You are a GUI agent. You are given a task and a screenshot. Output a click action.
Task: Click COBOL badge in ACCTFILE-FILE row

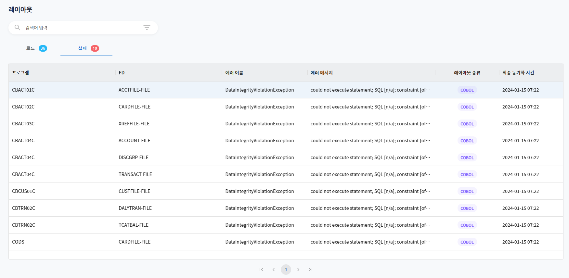(x=467, y=90)
